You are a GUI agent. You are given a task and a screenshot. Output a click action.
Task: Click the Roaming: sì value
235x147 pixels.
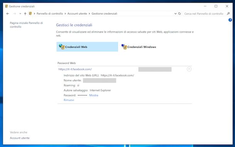point(78,85)
